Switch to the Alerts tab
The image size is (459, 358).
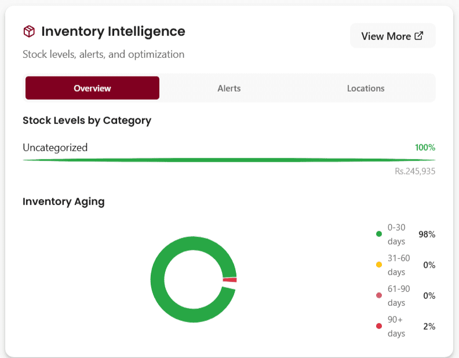(229, 88)
